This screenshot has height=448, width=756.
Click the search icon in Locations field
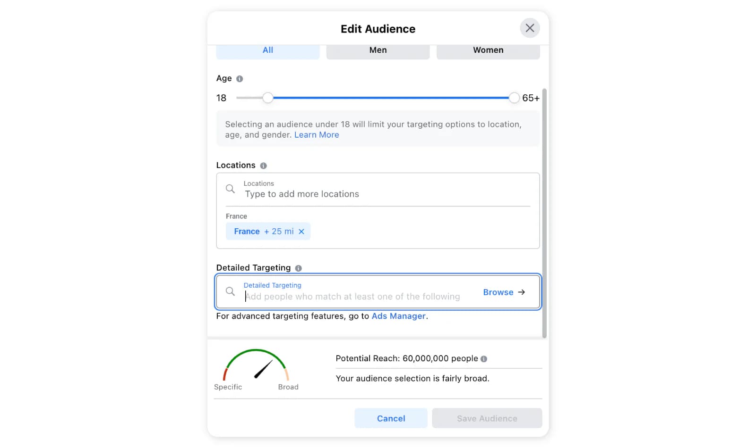pos(230,189)
